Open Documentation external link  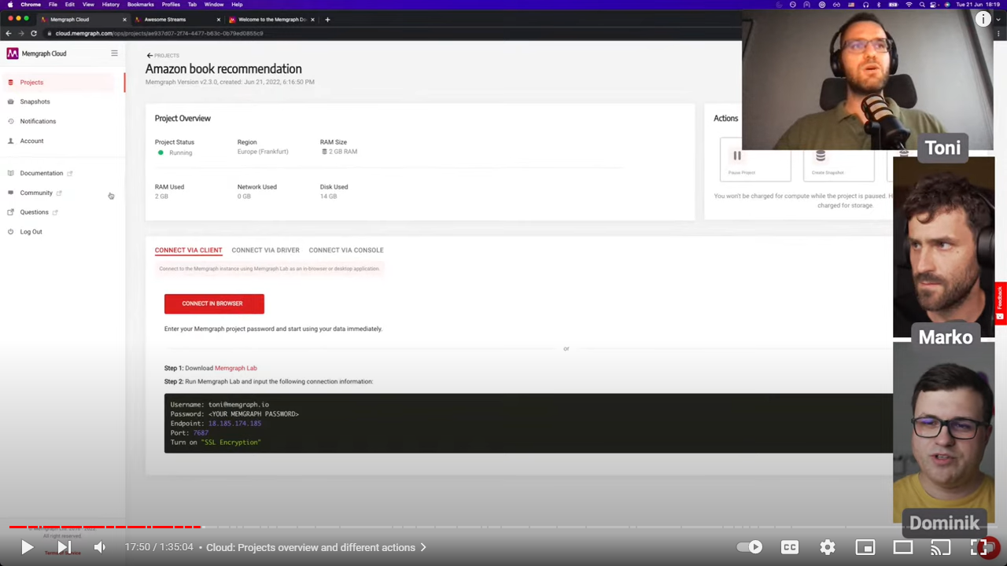[x=46, y=173]
